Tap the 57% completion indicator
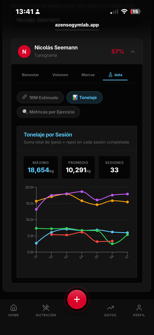Viewport: 154px width, 335px height. coord(118,51)
